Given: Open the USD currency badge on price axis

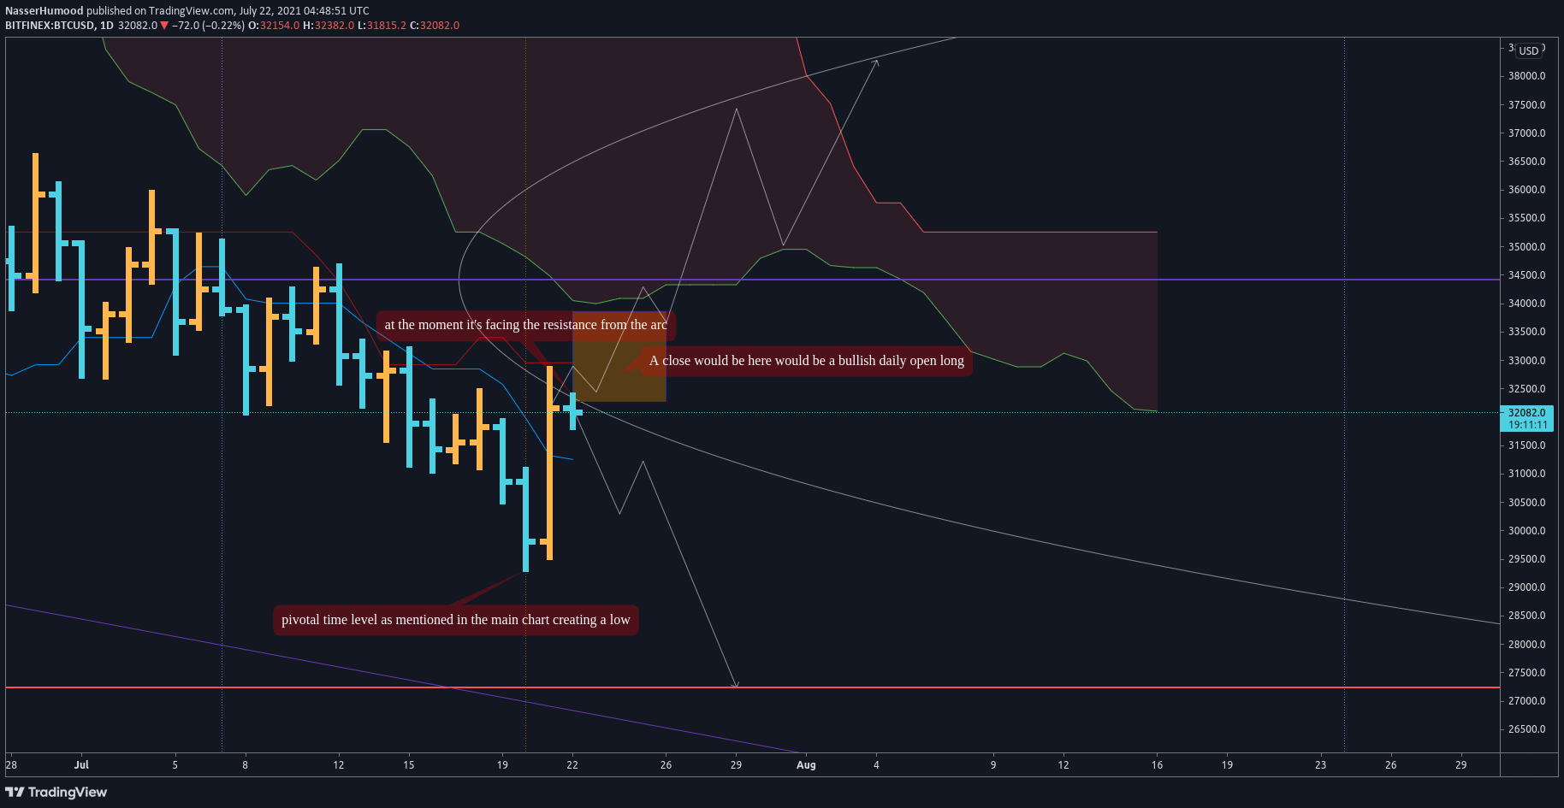Looking at the screenshot, I should 1529,50.
